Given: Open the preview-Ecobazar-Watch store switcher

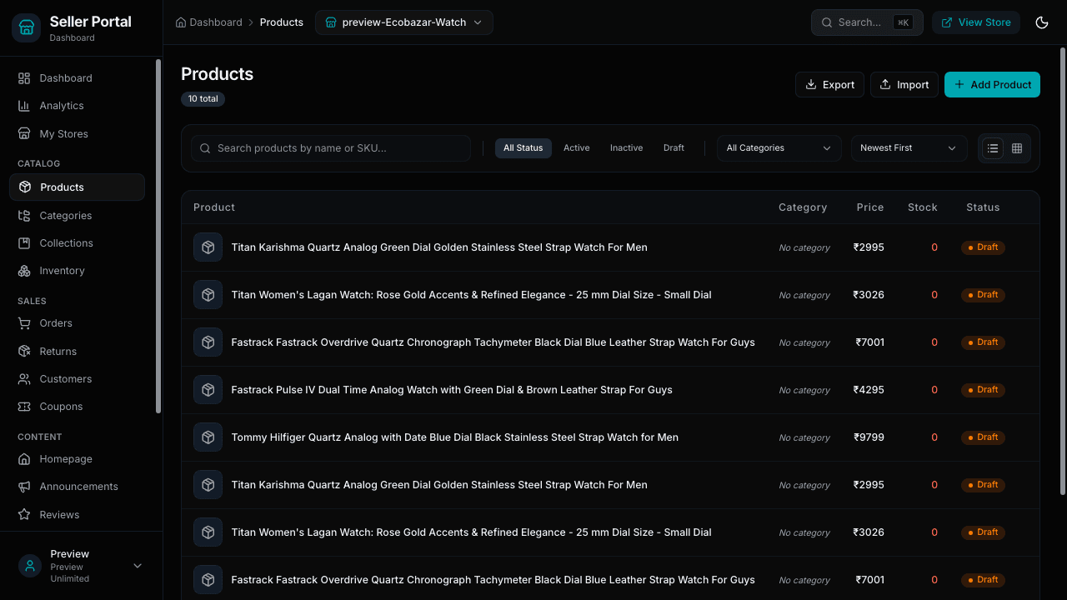Looking at the screenshot, I should pyautogui.click(x=404, y=22).
